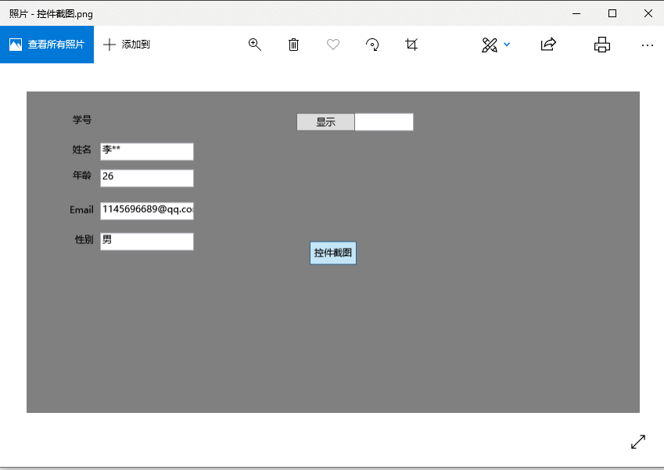Click the window title 照片 - 控件截图.png
This screenshot has height=470, width=664.
[x=51, y=14]
